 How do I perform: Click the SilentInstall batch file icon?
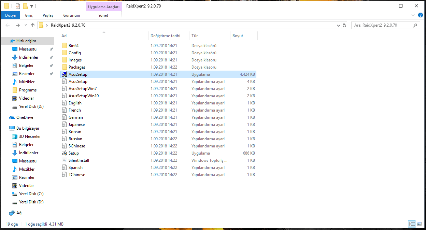[x=65, y=160]
